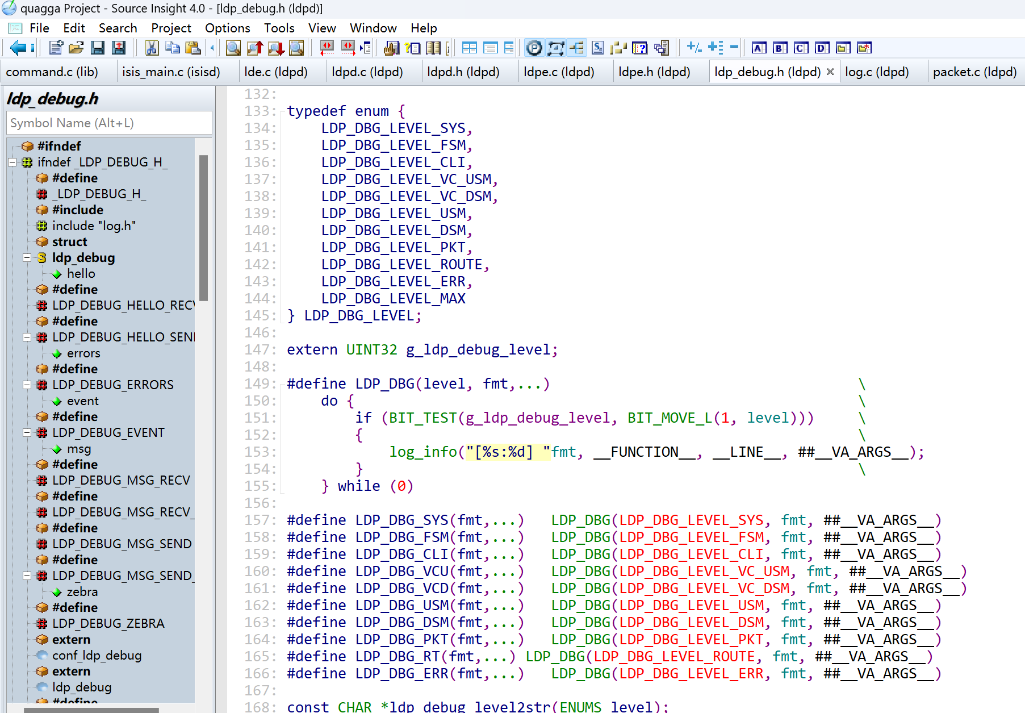Open the File menu
Viewport: 1025px width, 713px height.
pos(39,28)
